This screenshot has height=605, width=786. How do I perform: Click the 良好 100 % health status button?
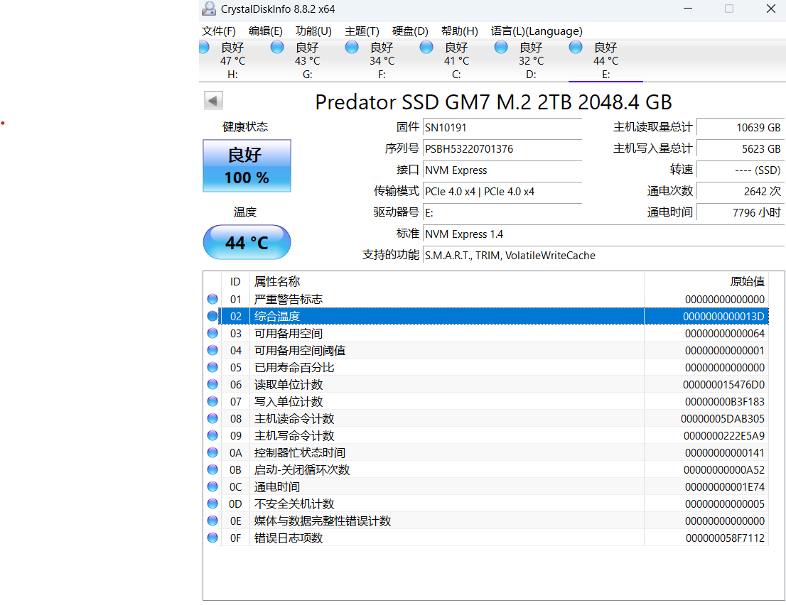tap(247, 165)
